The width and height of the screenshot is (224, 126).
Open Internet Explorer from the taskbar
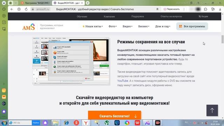coord(66,123)
